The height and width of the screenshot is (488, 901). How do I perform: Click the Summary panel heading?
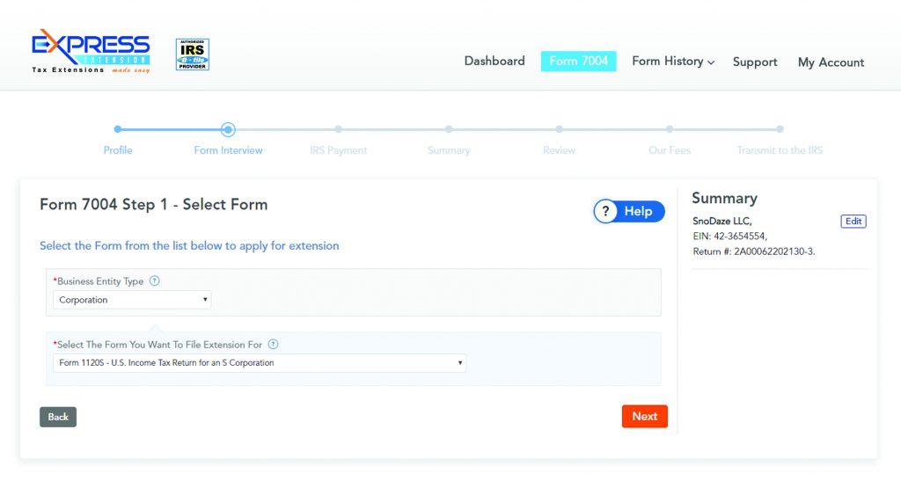pos(725,198)
